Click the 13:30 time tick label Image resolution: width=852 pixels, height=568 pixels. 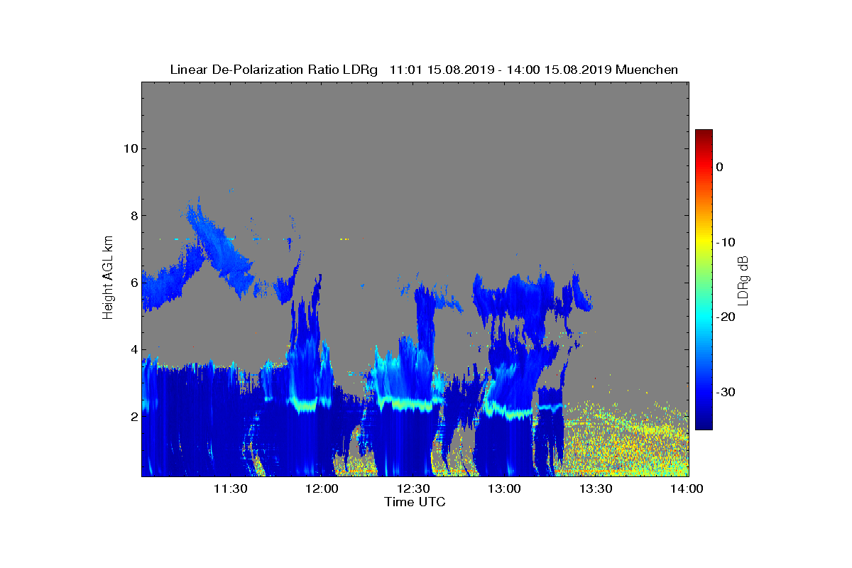(x=595, y=489)
